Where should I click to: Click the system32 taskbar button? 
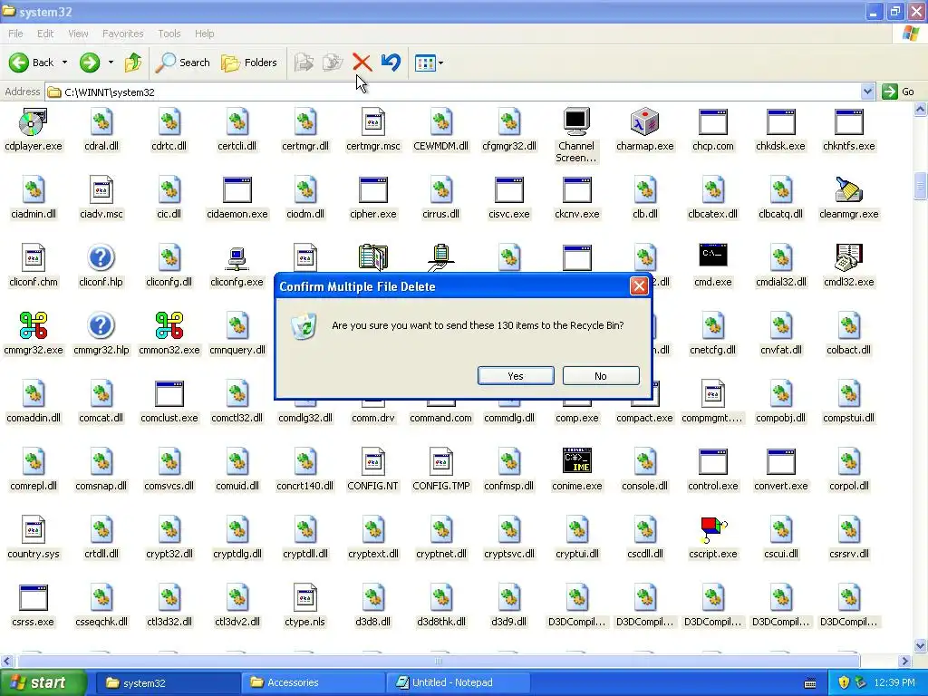[x=168, y=682]
